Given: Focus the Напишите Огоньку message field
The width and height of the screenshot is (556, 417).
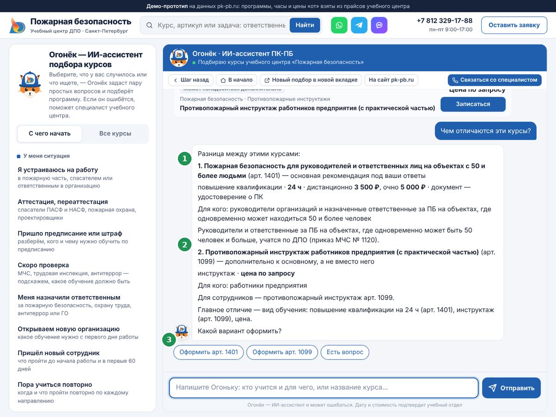Looking at the screenshot, I should [323, 388].
